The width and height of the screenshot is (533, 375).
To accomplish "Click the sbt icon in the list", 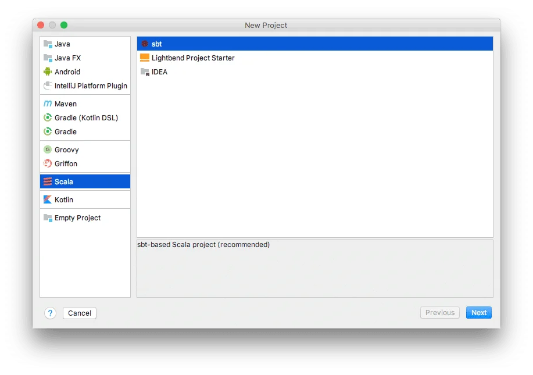I will click(145, 44).
